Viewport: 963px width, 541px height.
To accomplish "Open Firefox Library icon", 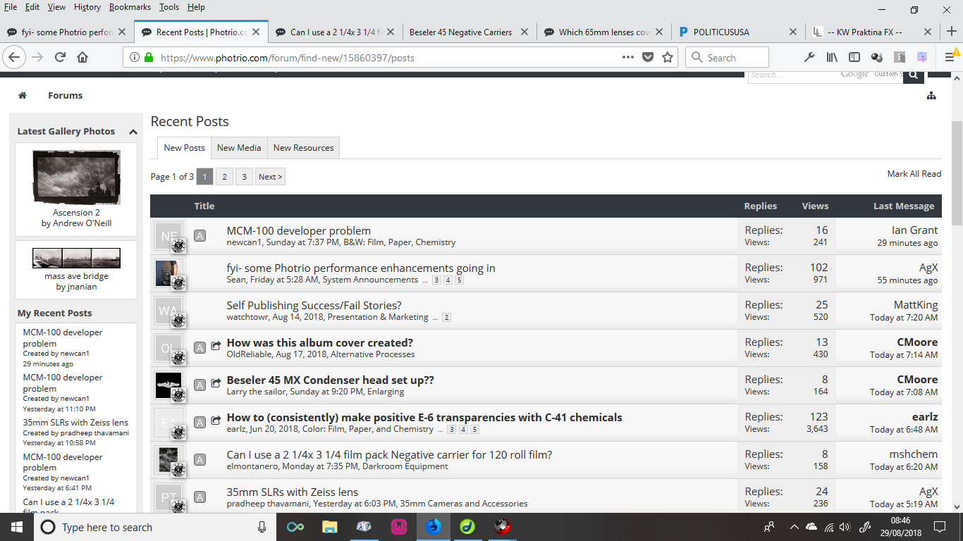I will [x=832, y=58].
